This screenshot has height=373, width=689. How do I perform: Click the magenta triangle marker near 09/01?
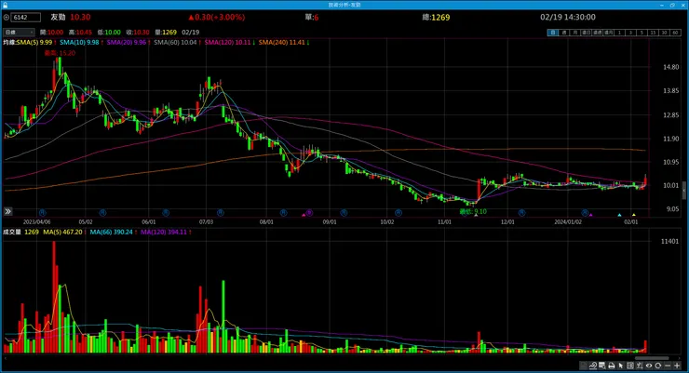304,215
